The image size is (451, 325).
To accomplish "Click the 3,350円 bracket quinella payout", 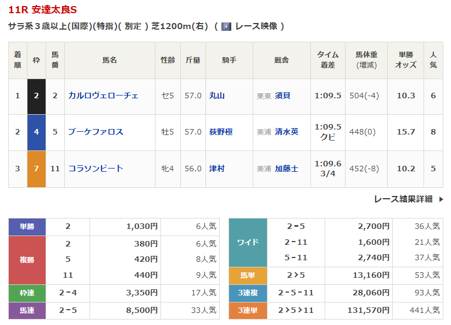I will coord(142,293).
